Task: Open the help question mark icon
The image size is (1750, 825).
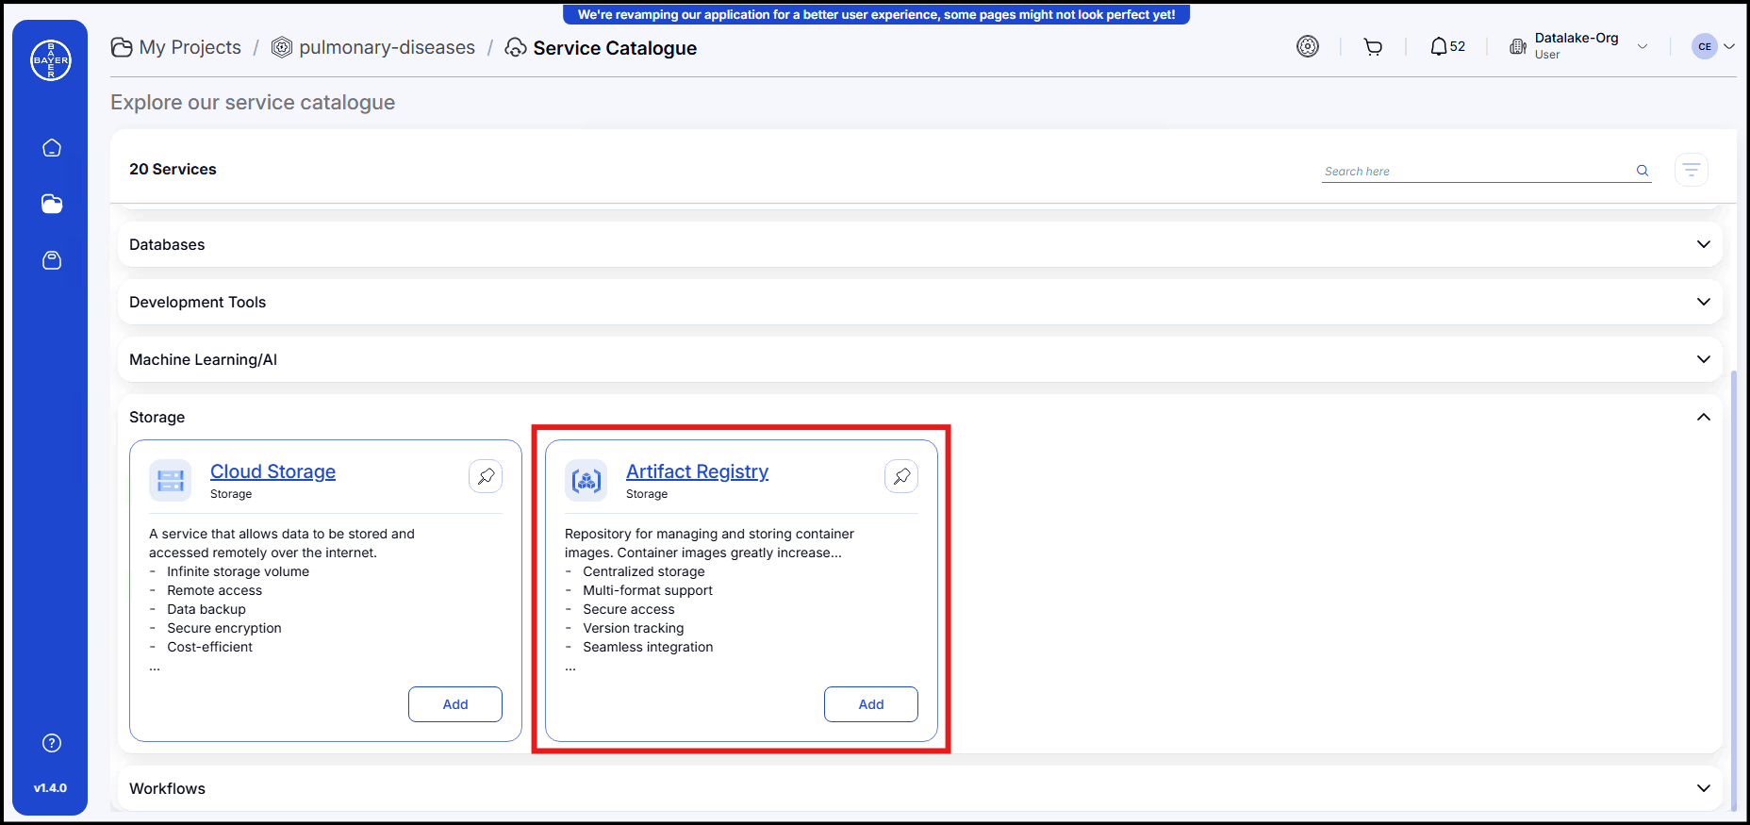Action: tap(52, 743)
